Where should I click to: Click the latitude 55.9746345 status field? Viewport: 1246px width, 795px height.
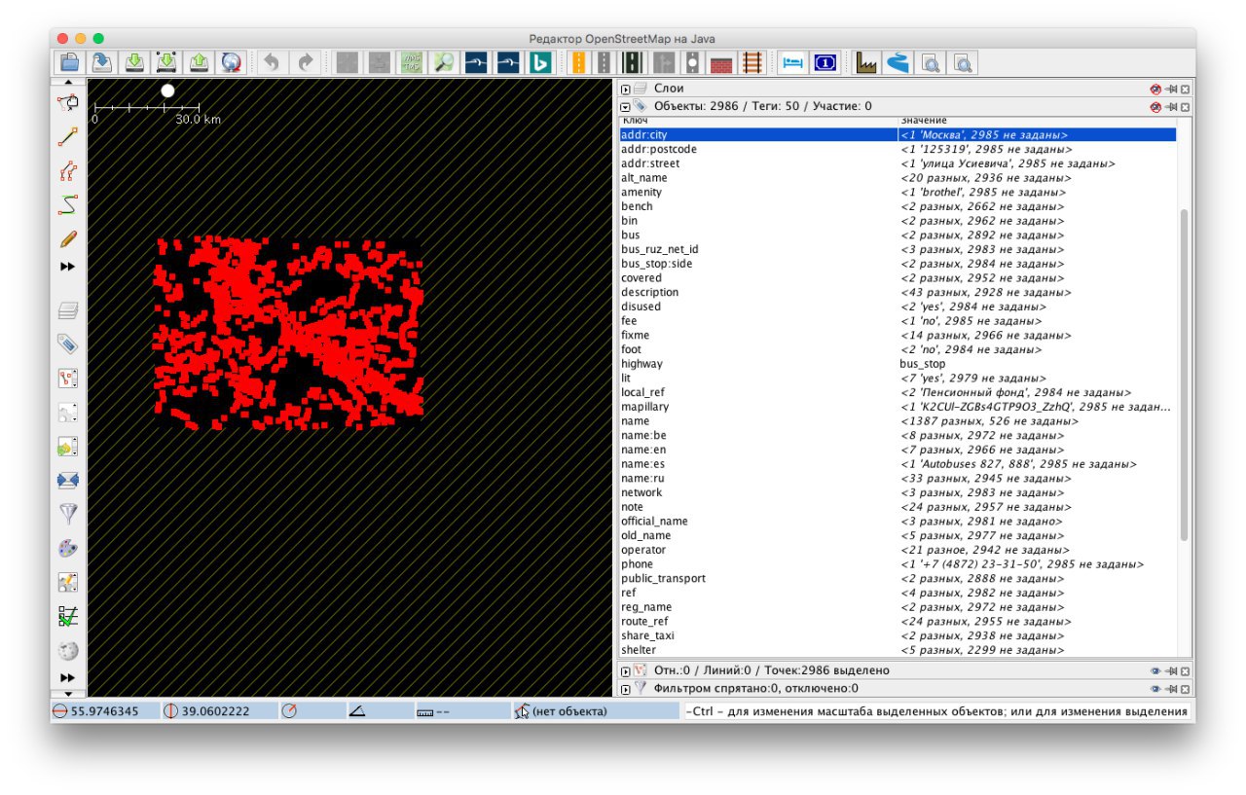click(104, 711)
